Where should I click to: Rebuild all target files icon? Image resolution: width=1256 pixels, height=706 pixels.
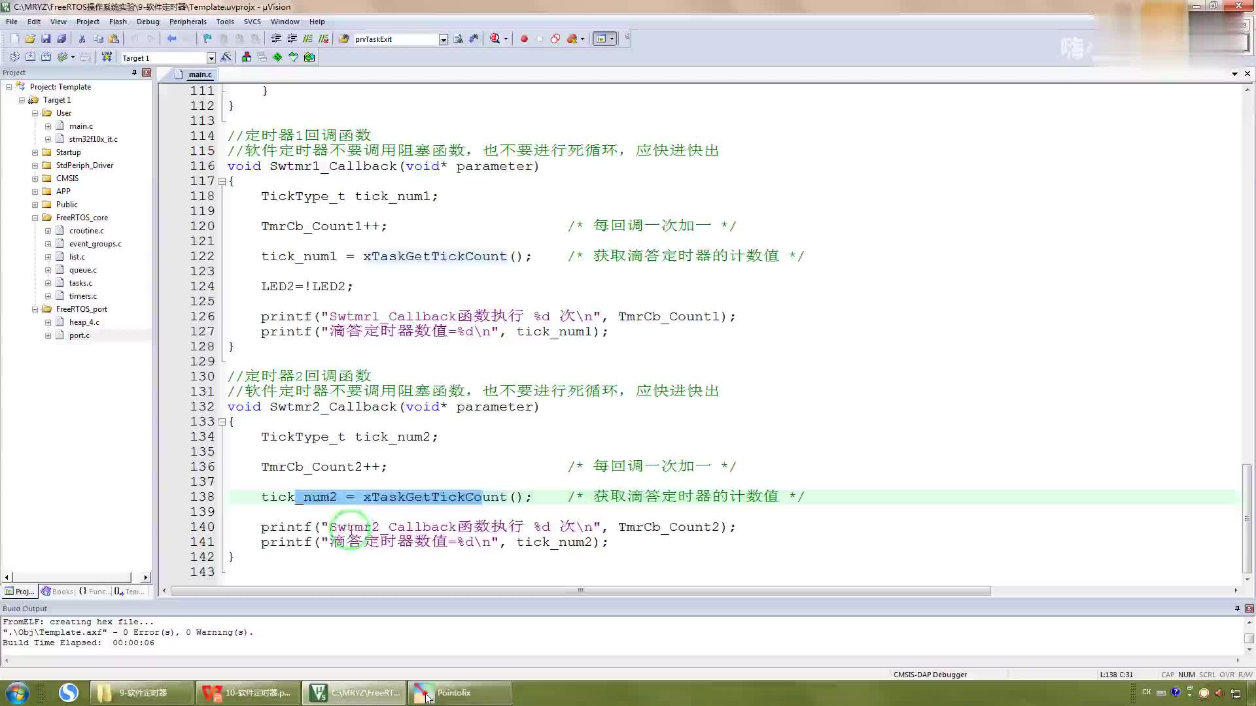point(46,57)
